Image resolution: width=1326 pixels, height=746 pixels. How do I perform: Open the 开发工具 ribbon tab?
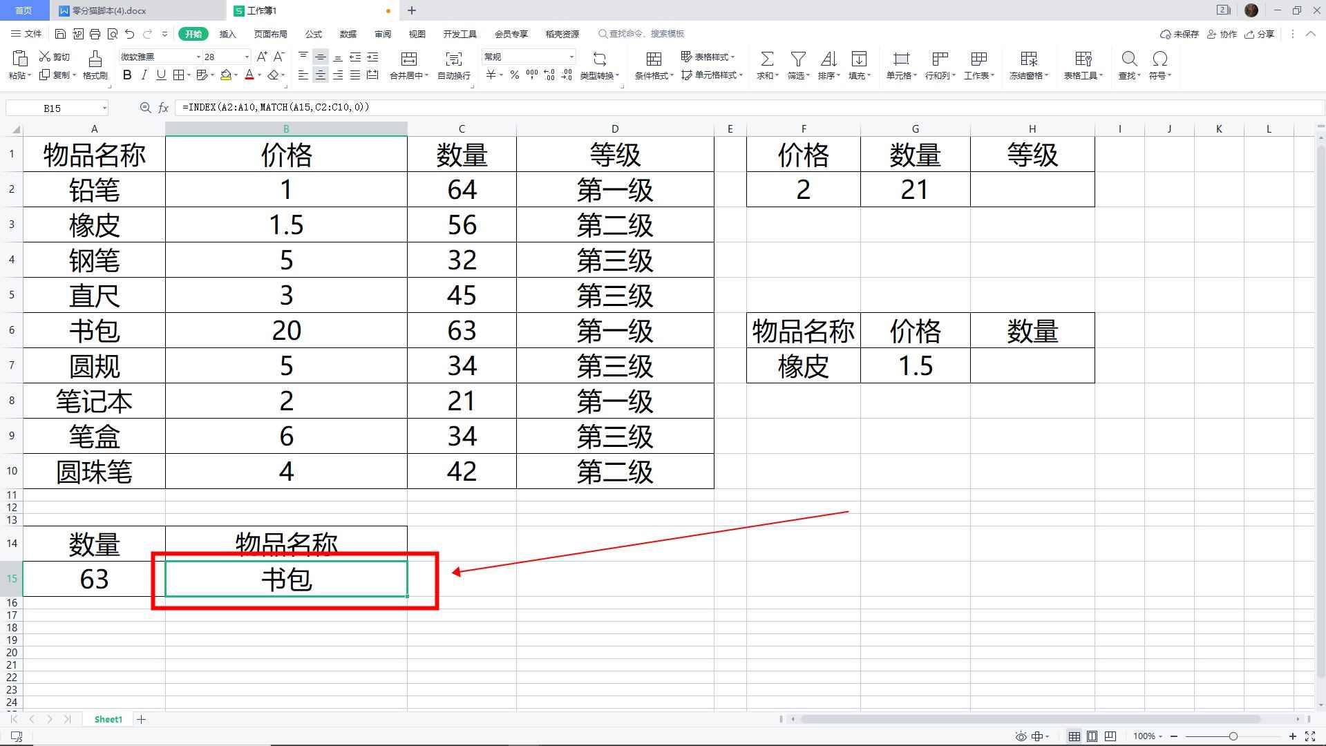pos(460,33)
